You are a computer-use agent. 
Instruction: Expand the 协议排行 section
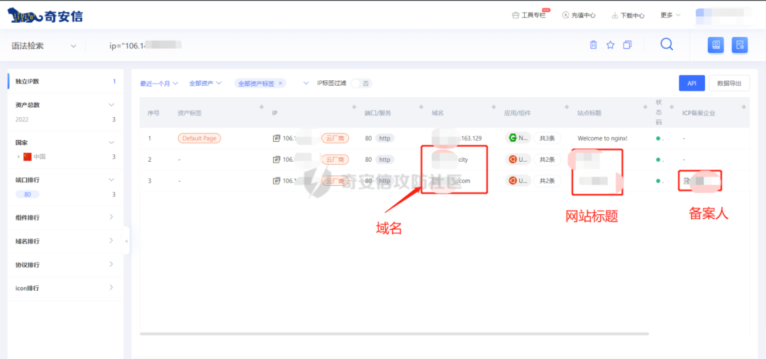(111, 264)
